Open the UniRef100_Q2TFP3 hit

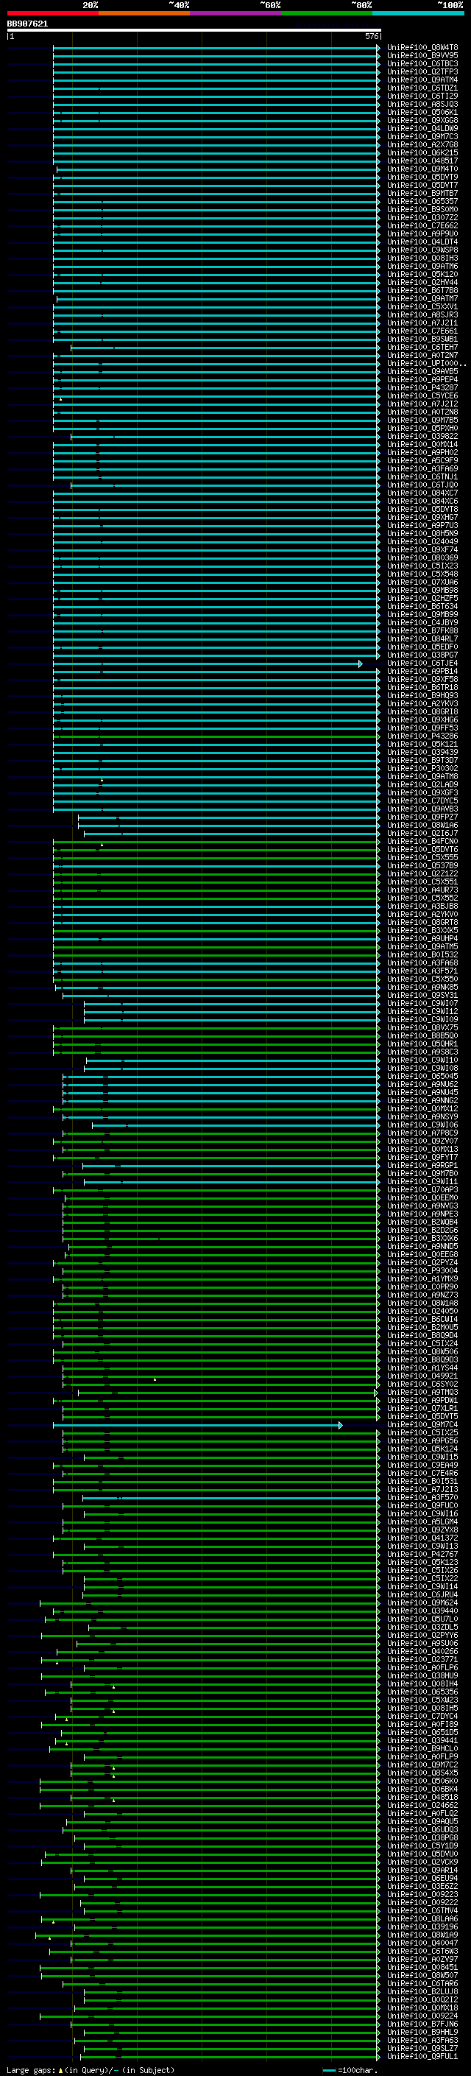[422, 71]
